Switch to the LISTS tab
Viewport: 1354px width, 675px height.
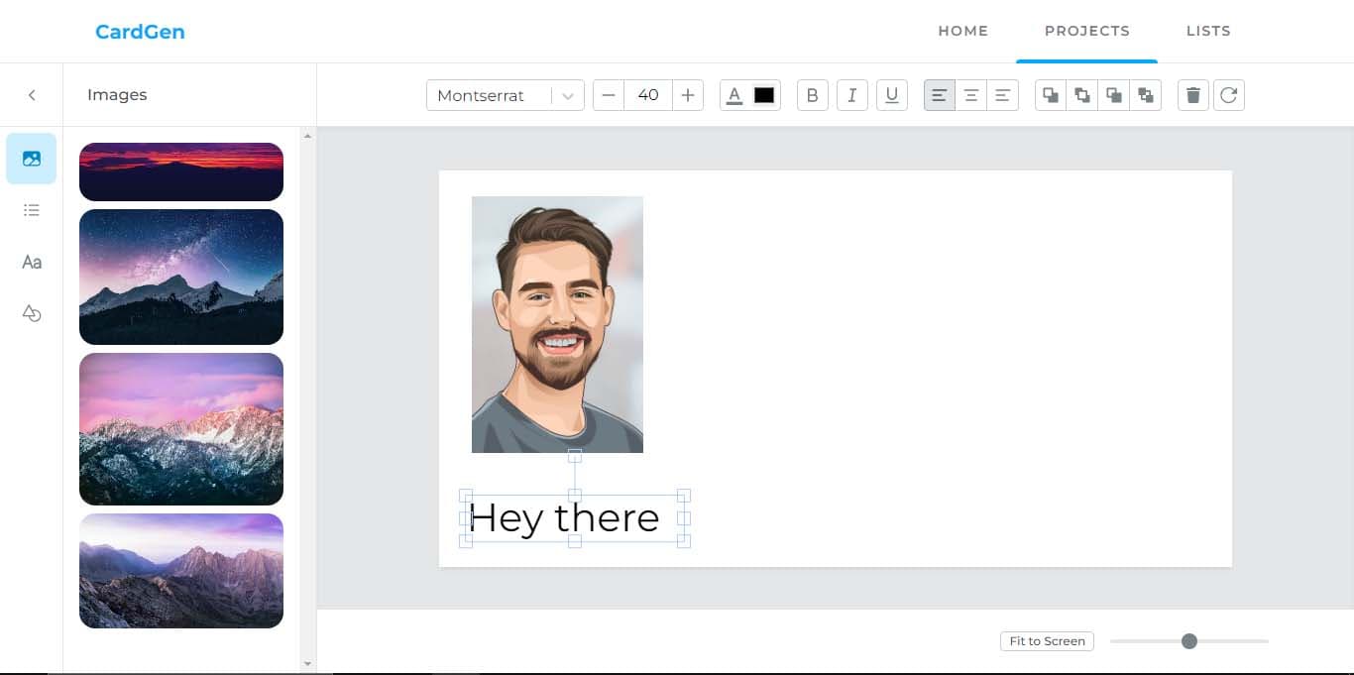(1208, 31)
